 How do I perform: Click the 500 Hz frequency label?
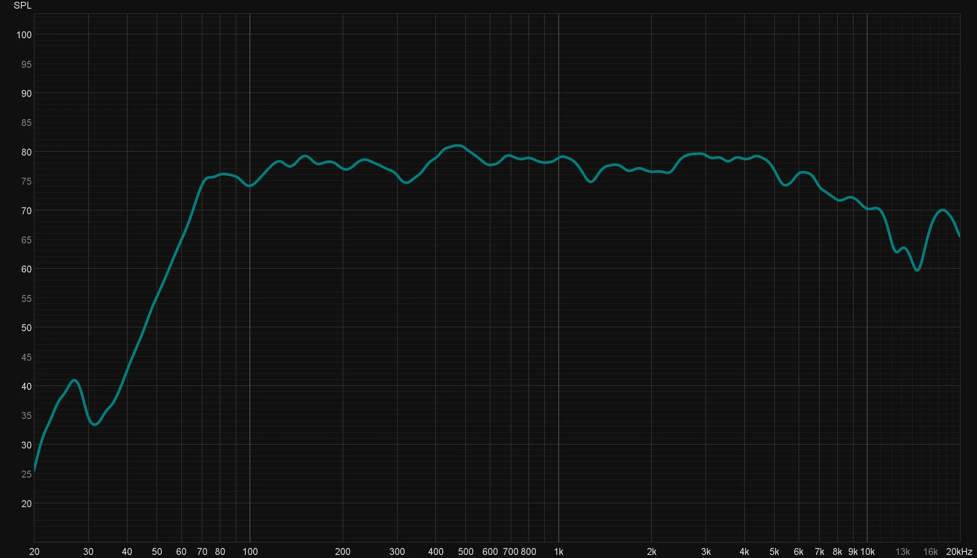465,551
